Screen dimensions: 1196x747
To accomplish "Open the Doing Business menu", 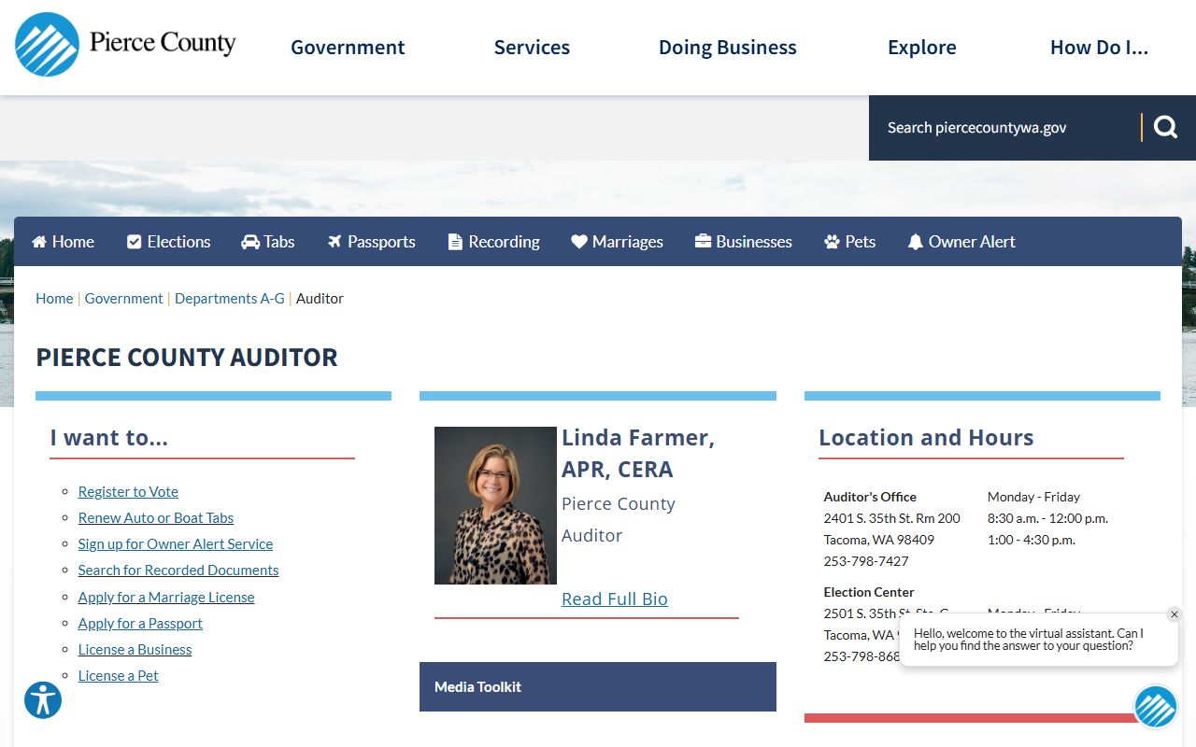I will [728, 48].
